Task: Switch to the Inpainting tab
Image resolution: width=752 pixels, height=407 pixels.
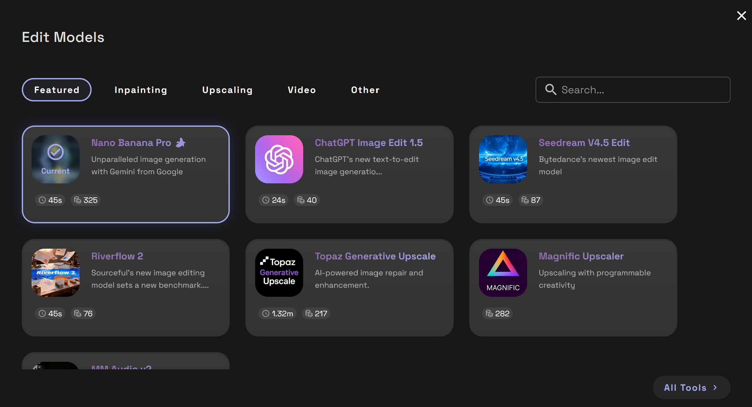Action: pyautogui.click(x=141, y=90)
